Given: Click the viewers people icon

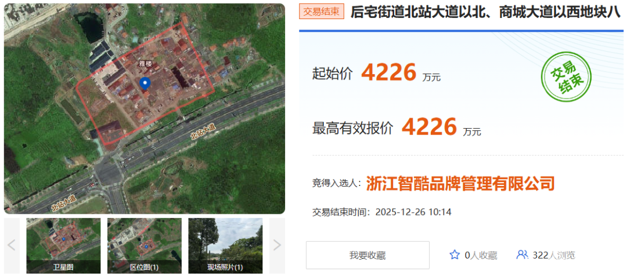Looking at the screenshot, I should [522, 254].
